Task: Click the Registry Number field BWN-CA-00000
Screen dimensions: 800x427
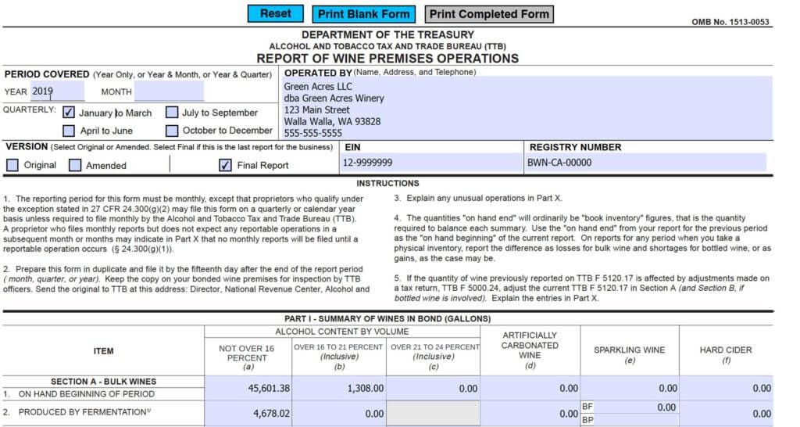Action: pos(646,163)
